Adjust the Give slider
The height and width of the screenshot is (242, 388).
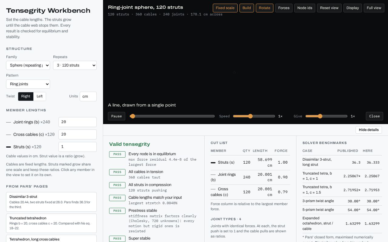(x=326, y=116)
